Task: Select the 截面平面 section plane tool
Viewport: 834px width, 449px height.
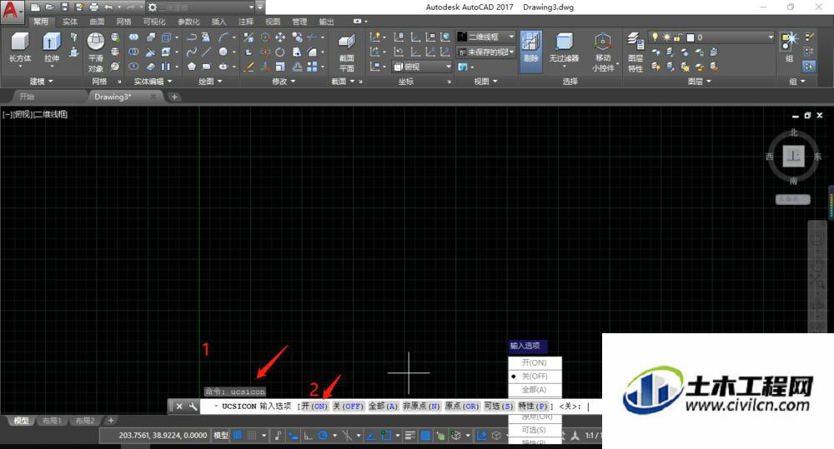Action: coord(347,53)
